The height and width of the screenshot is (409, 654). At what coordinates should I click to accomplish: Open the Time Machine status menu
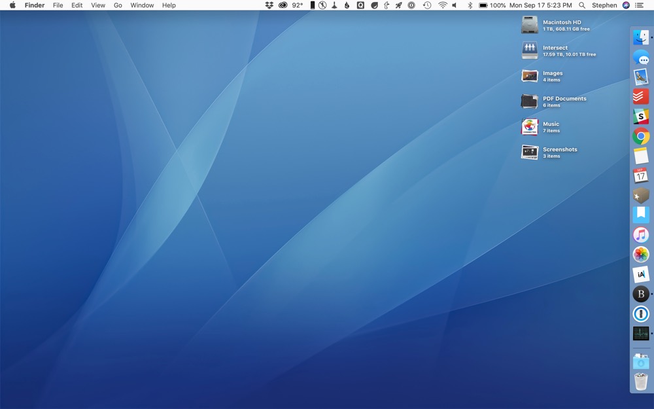coord(427,5)
